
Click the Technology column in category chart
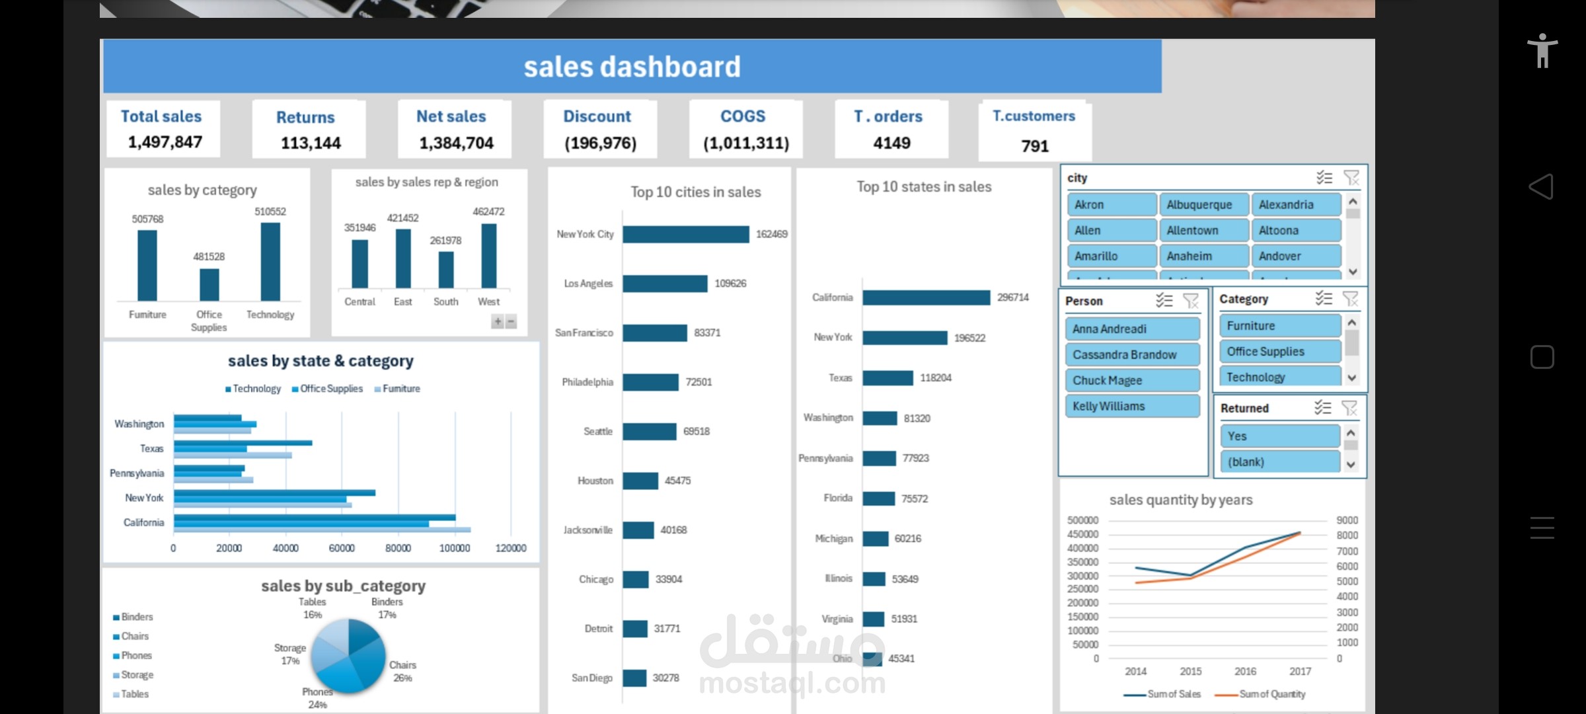[270, 262]
